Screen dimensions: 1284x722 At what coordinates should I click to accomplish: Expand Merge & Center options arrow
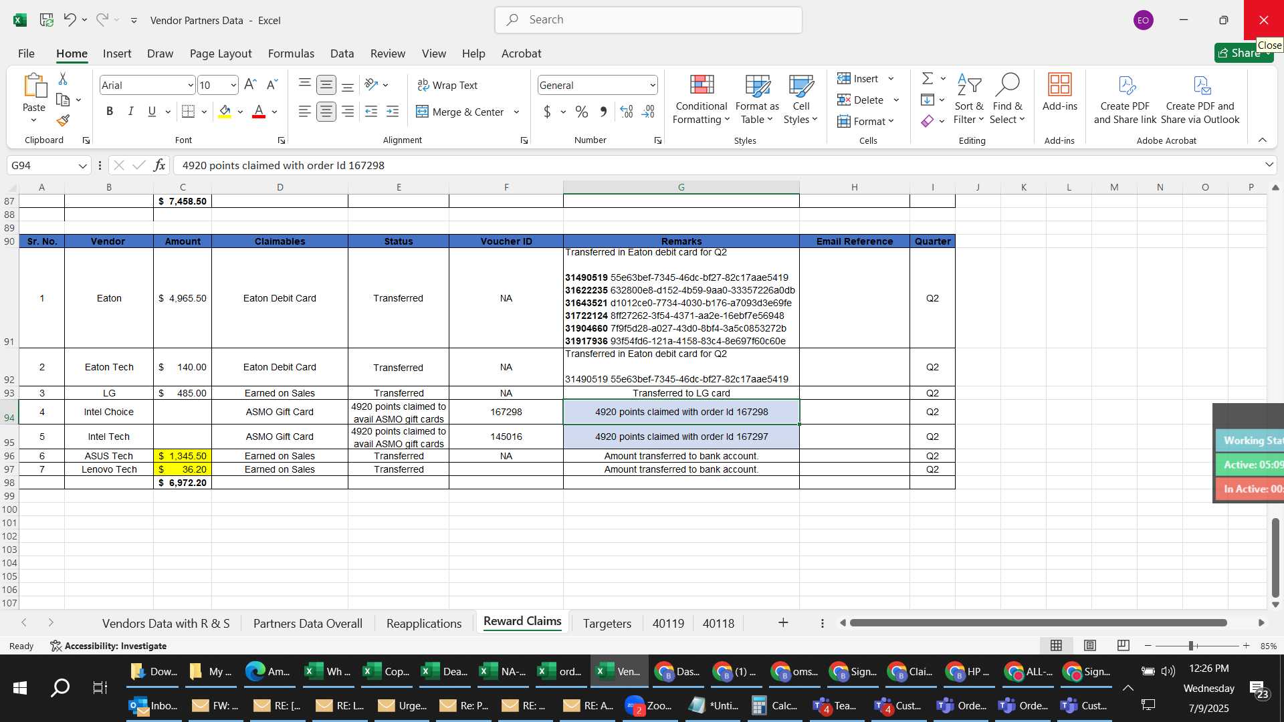516,112
